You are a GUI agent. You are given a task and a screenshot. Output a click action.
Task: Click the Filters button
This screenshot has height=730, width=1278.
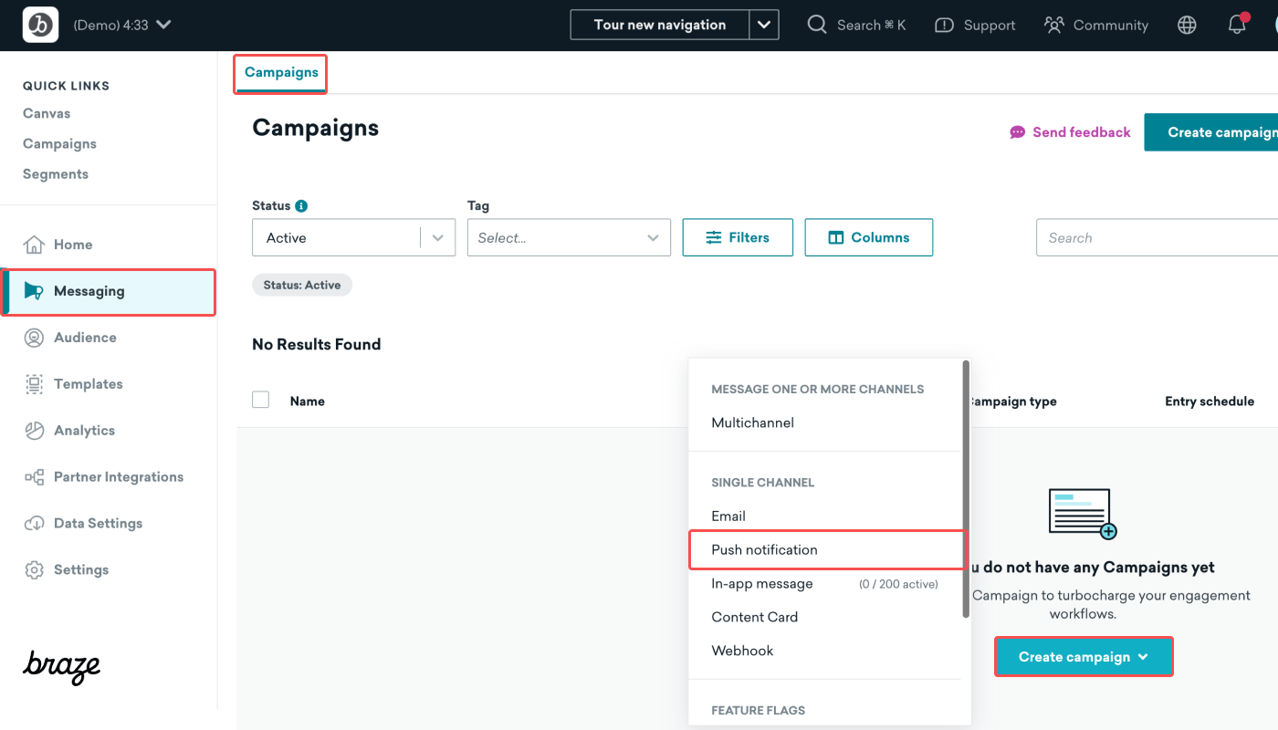[x=738, y=237]
